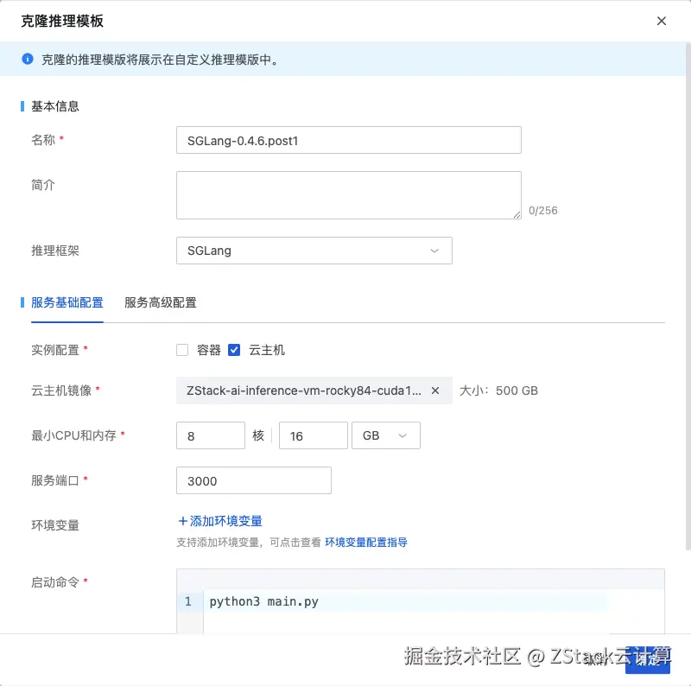691x686 pixels.
Task: Click the resize handle of description textarea
Action: (x=517, y=214)
